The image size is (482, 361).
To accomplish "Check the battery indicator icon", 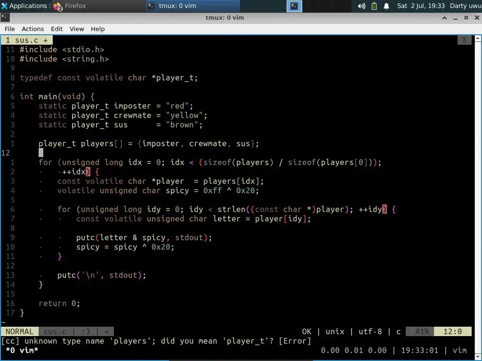I will 374,6.
